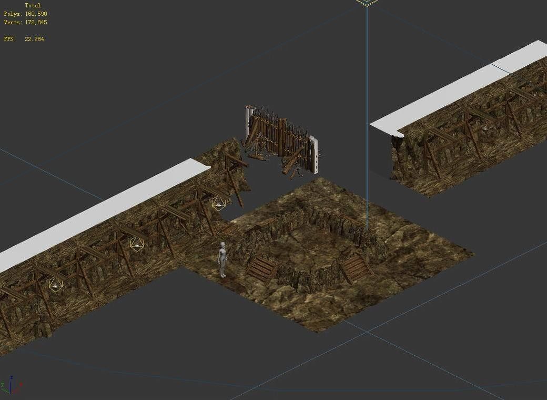Pick the wooden ramp nearest the human figure
Viewport: 547px width, 400px height.
pos(261,269)
